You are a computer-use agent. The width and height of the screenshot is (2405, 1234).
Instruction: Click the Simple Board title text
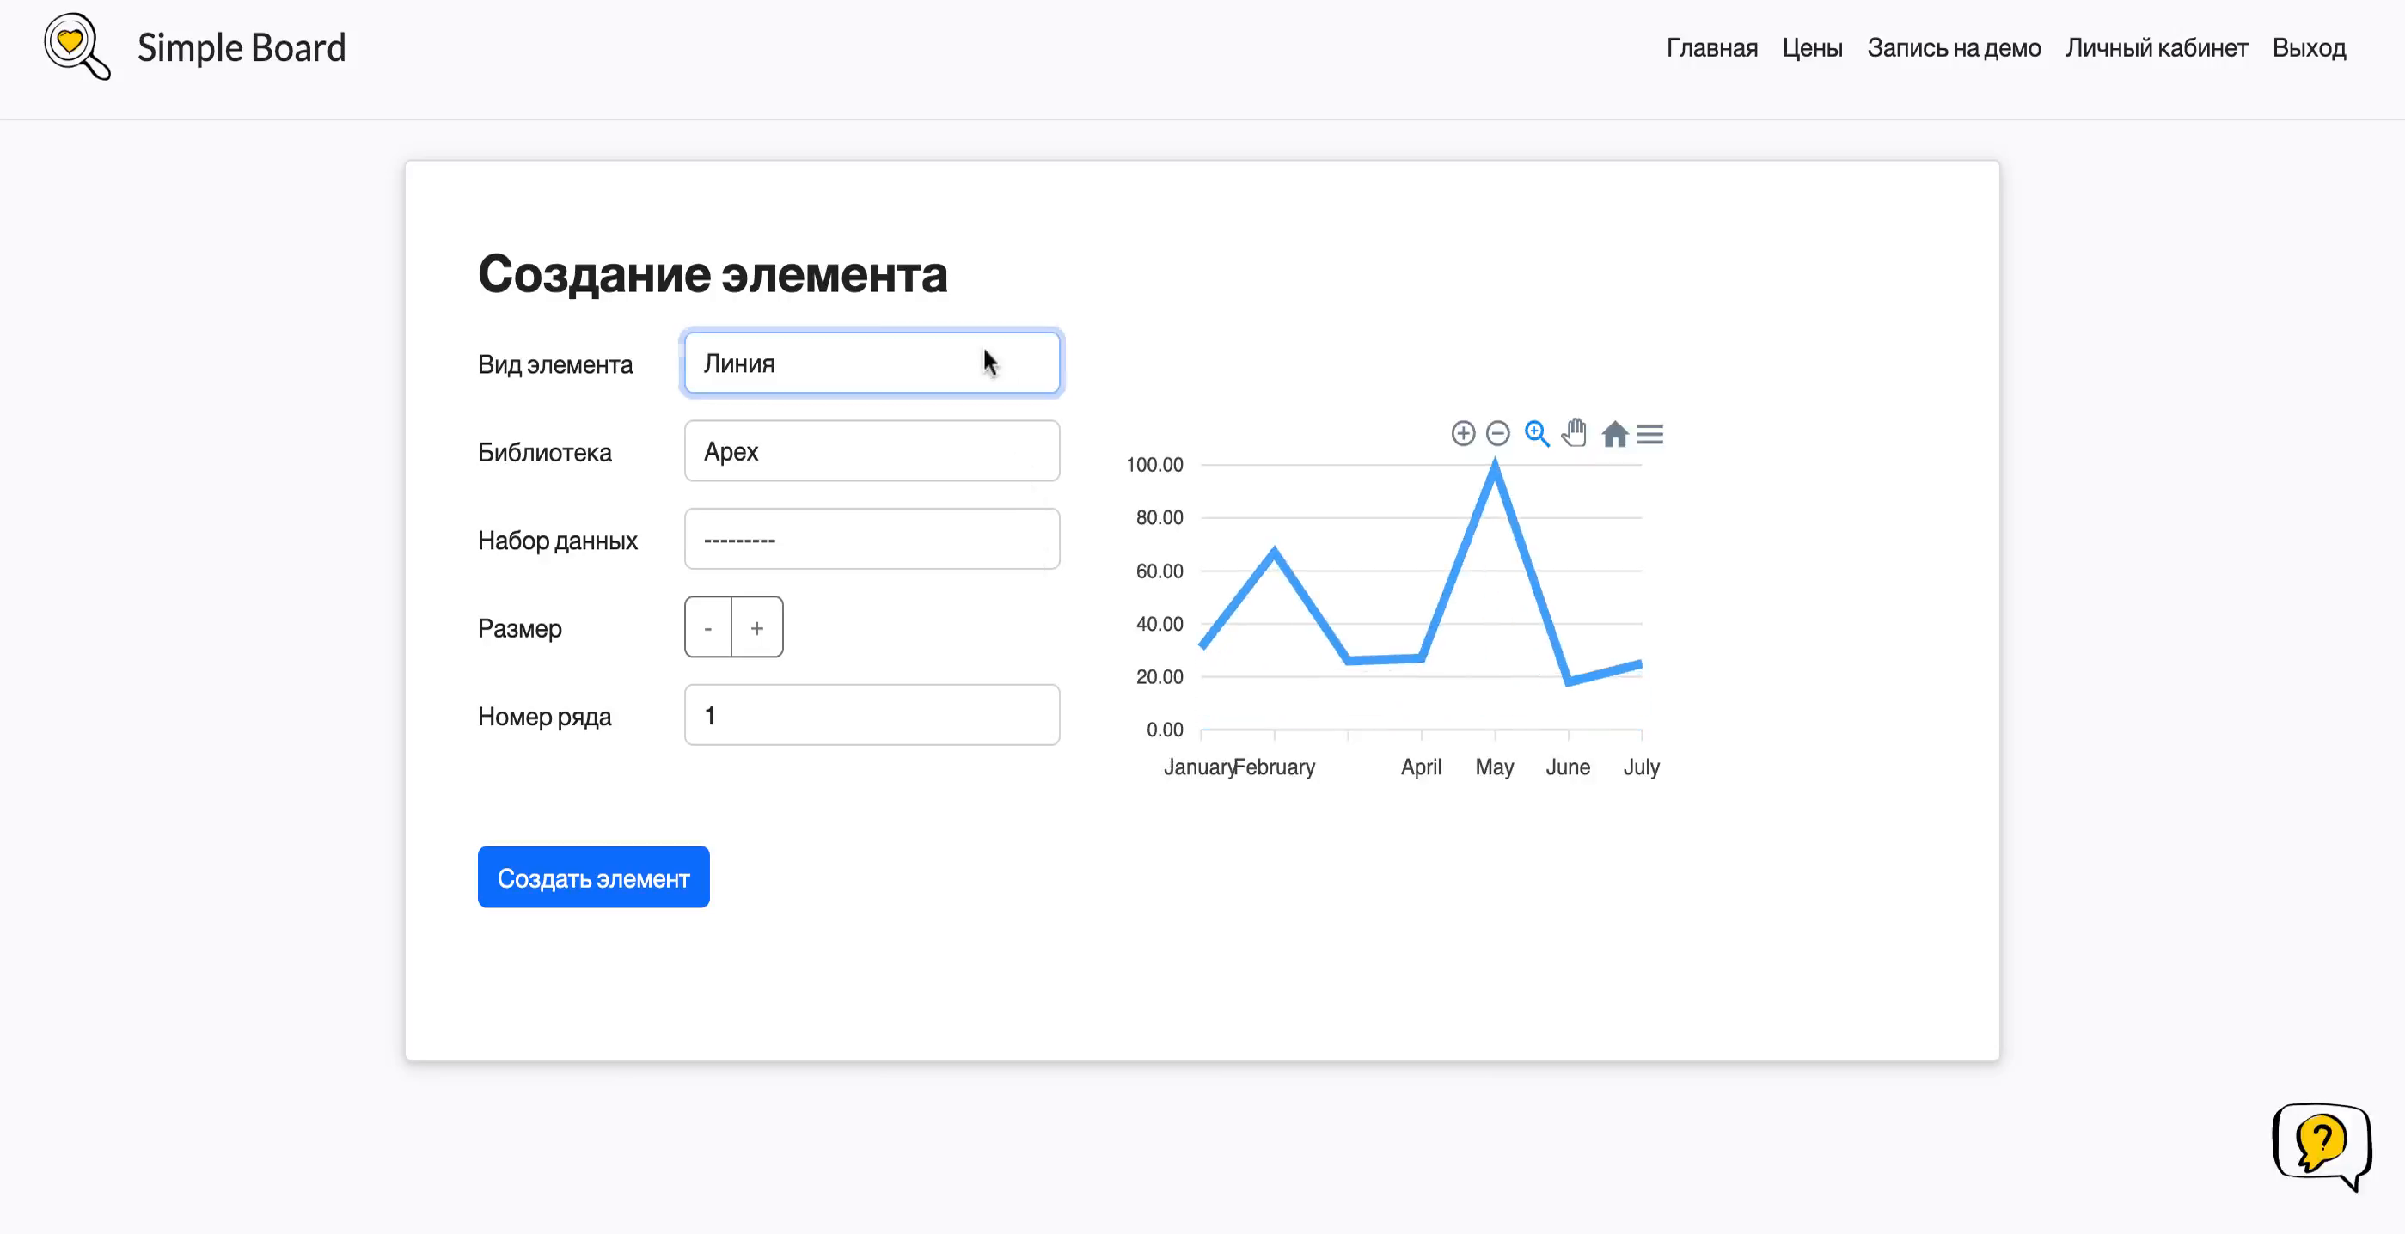[242, 47]
